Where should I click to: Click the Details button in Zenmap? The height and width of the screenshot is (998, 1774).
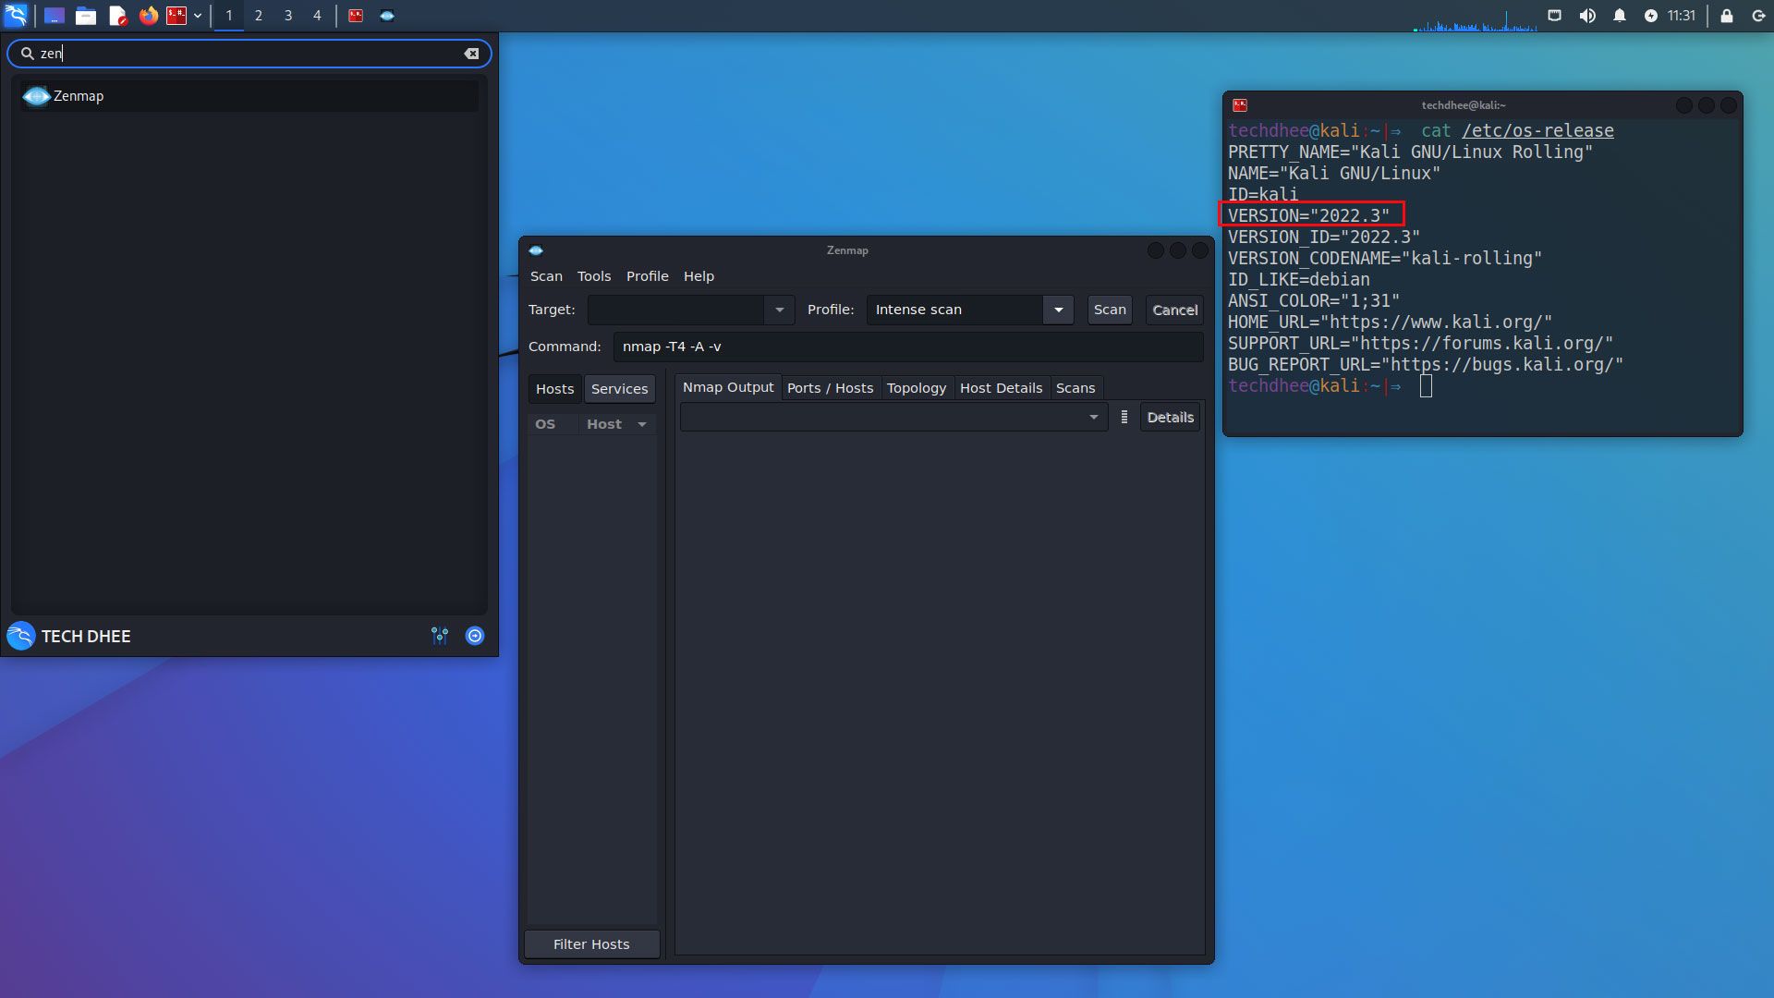(x=1170, y=417)
